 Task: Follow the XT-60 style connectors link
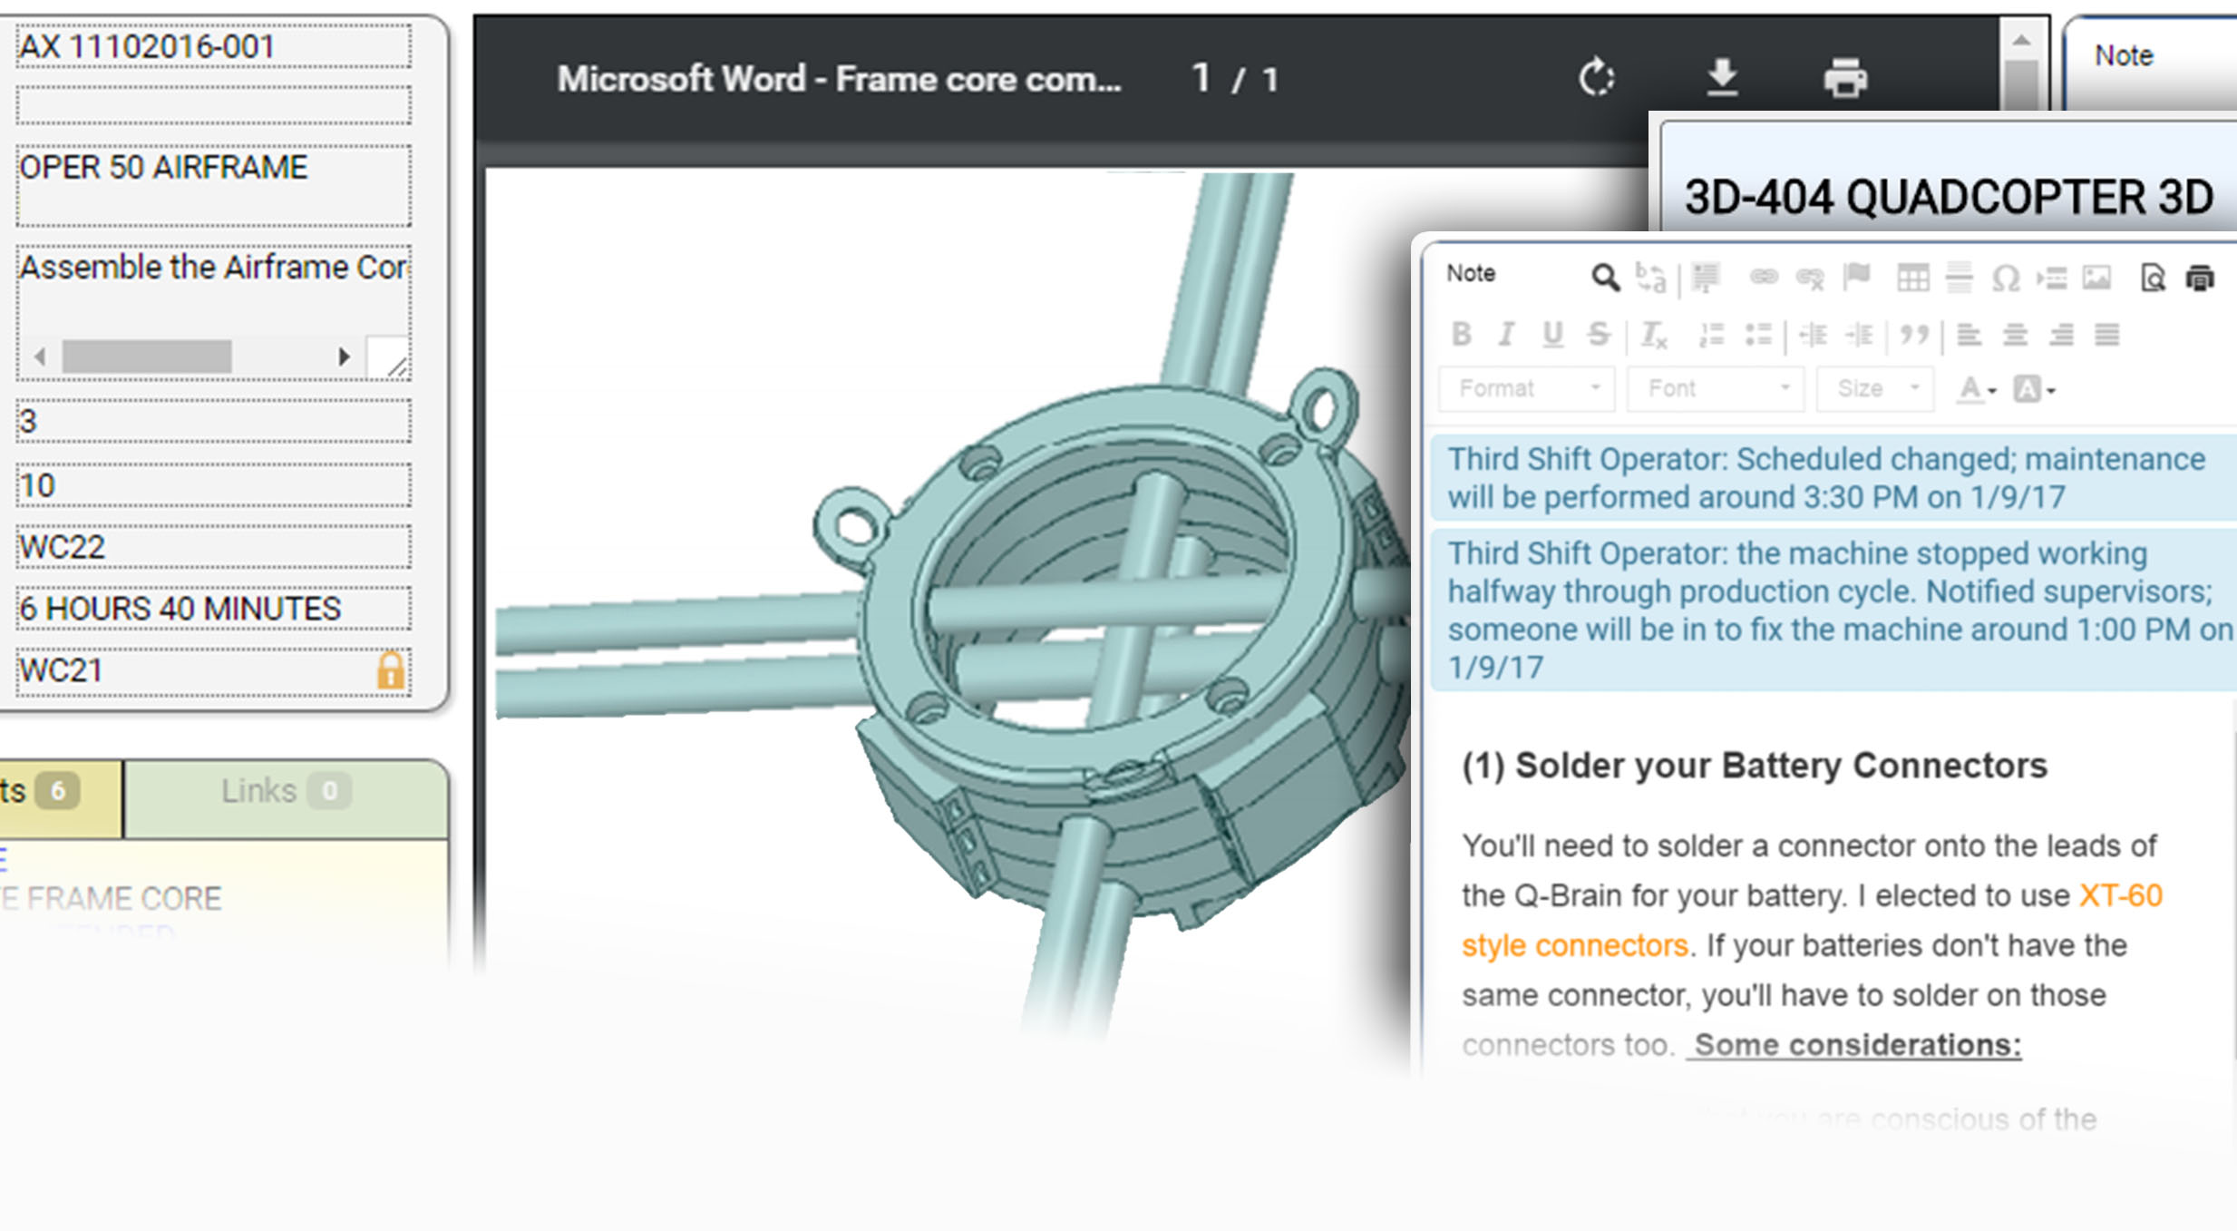(x=2119, y=896)
